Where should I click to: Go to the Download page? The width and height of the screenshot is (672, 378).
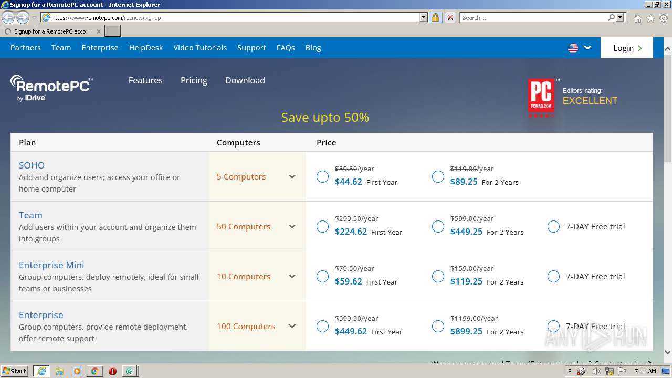(x=245, y=80)
